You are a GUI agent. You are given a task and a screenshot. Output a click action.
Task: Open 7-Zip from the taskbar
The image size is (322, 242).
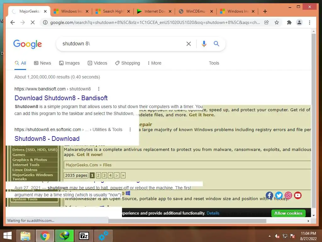click(x=84, y=236)
